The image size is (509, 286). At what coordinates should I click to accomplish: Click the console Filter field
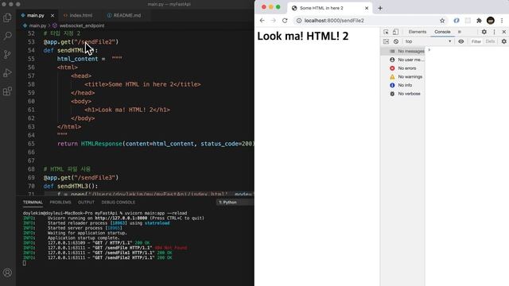476,41
